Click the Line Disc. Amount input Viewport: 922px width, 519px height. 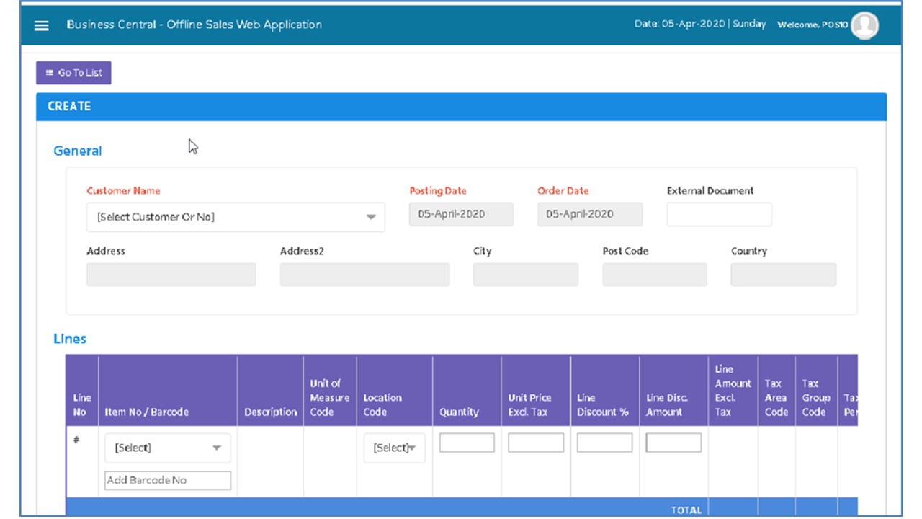(673, 443)
